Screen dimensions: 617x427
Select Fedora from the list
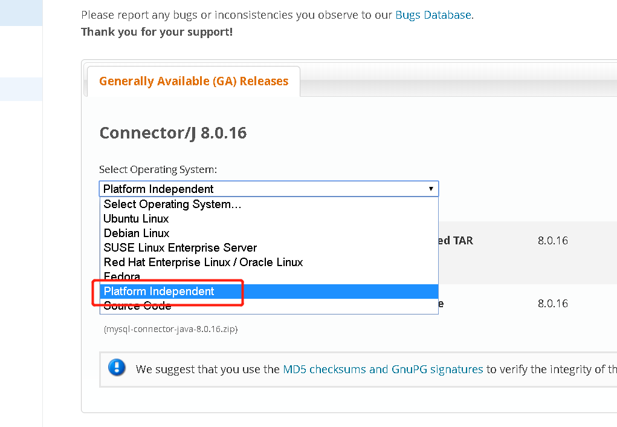[x=269, y=276]
